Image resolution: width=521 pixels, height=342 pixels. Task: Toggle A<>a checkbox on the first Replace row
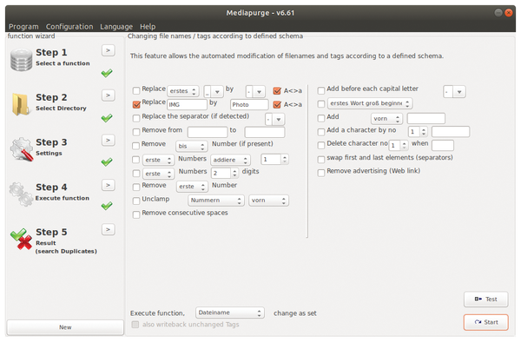coord(277,90)
